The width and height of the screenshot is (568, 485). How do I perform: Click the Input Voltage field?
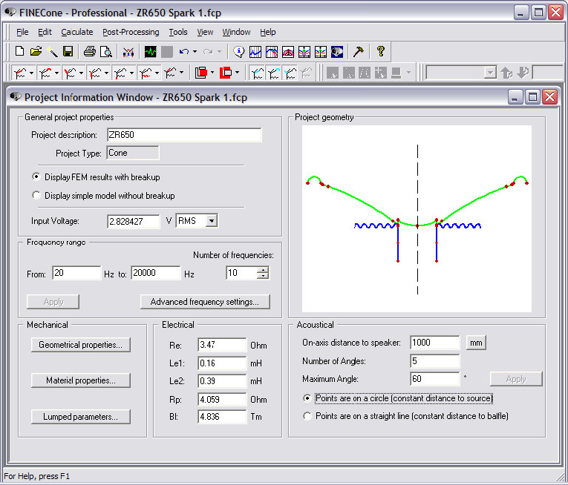134,221
